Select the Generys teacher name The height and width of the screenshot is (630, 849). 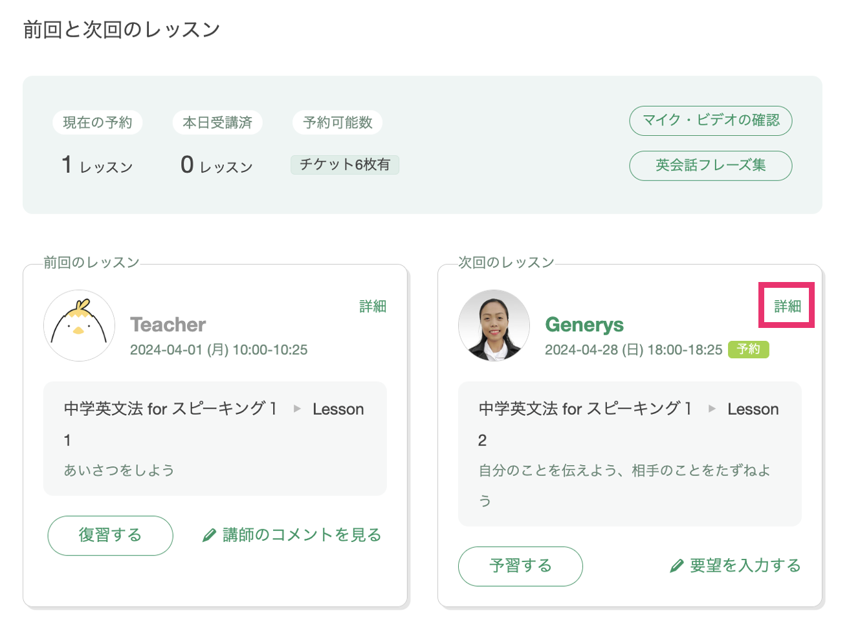point(584,325)
